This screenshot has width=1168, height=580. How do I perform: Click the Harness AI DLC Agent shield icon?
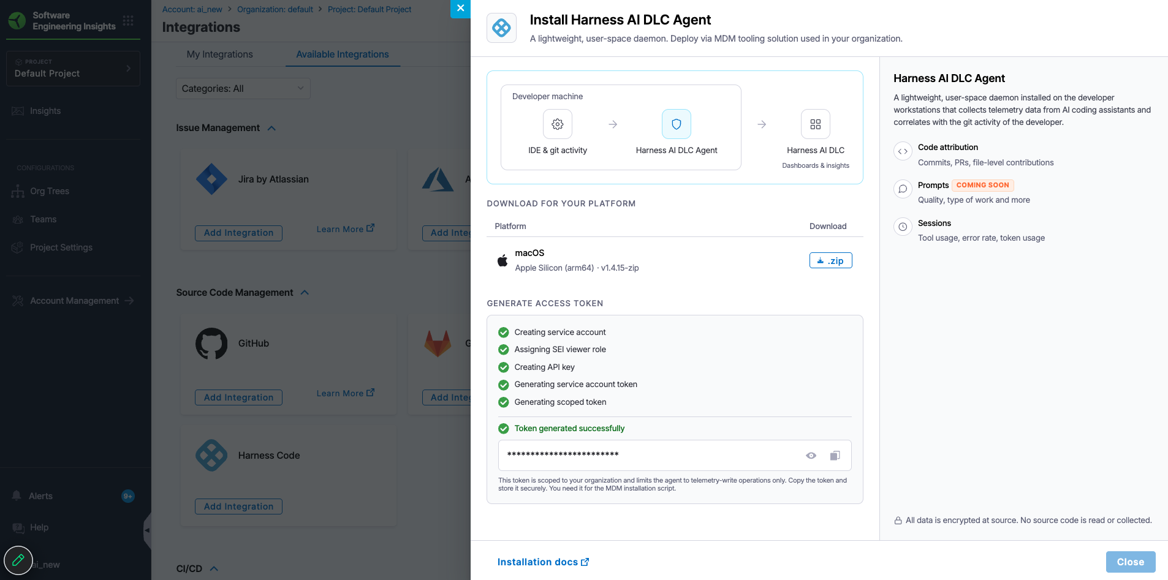coord(676,124)
